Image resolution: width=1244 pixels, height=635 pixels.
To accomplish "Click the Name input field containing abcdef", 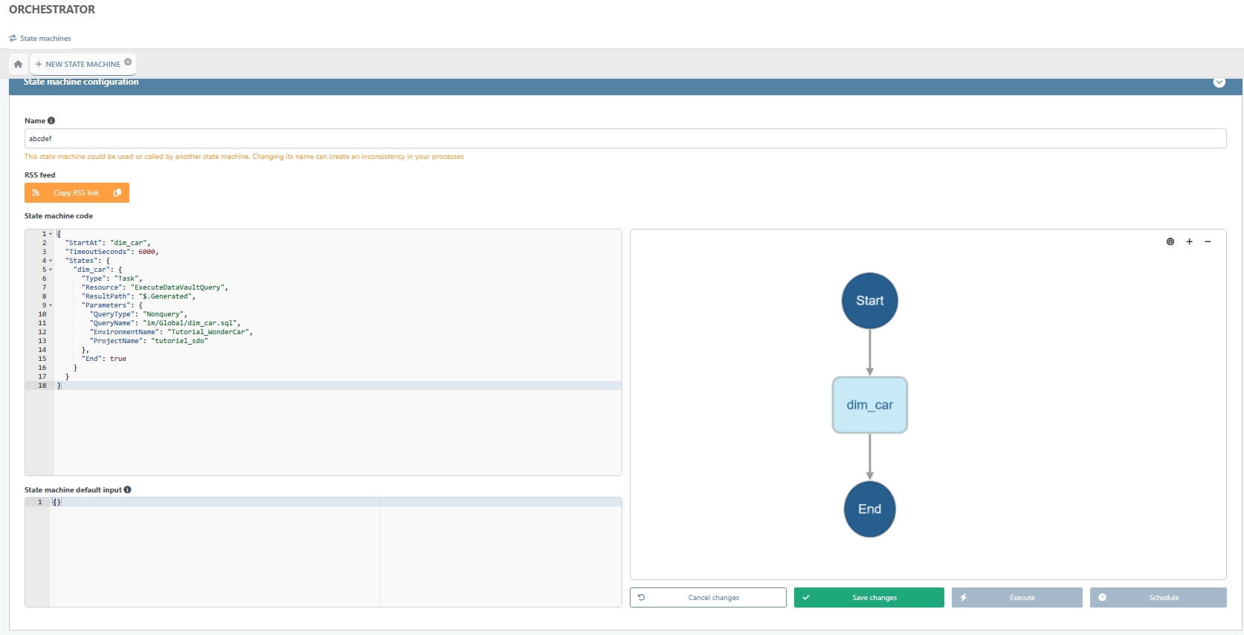I will click(x=625, y=139).
